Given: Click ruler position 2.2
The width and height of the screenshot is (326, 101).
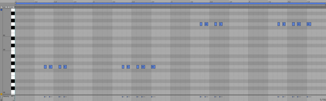Looking at the screenshot, I should pos(114,2).
